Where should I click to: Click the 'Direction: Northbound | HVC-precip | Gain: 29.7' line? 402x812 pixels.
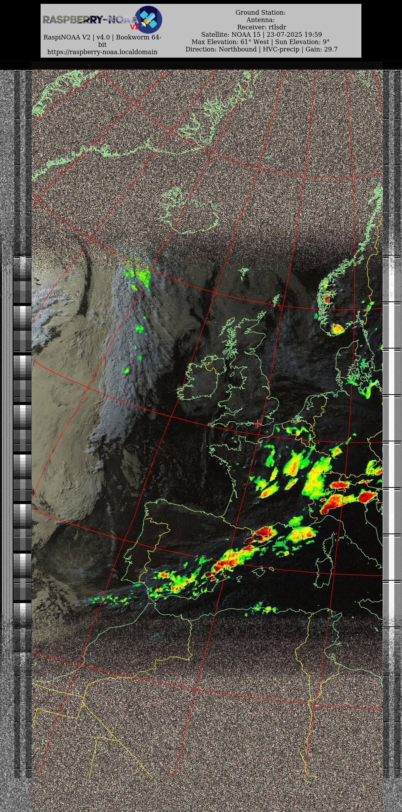click(x=262, y=49)
